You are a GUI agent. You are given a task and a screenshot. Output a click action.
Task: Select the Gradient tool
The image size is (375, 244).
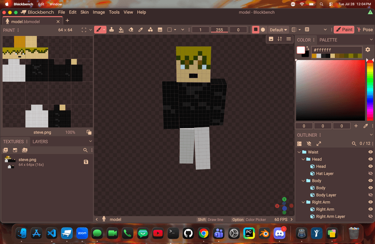point(160,30)
